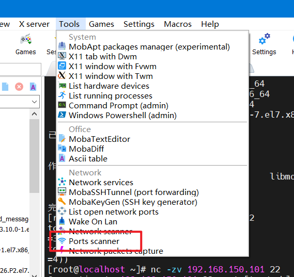This screenshot has width=294, height=277.
Task: Click the X11 tab with Dwm icon
Action: click(x=62, y=56)
